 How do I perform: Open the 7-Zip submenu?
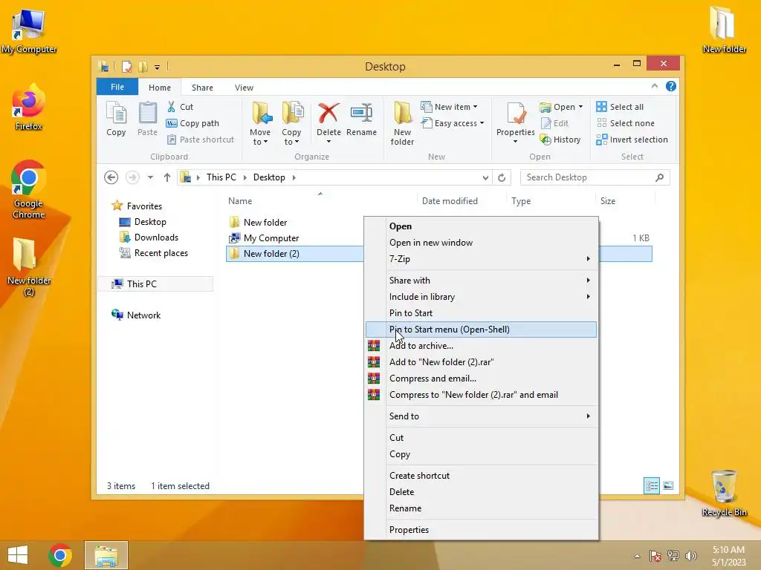pos(481,259)
